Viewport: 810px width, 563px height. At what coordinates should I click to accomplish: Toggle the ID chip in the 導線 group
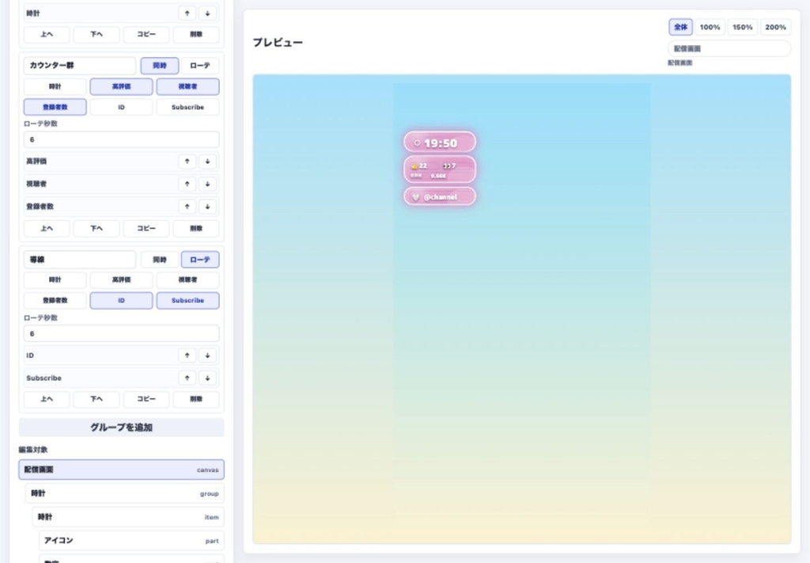[x=121, y=300]
